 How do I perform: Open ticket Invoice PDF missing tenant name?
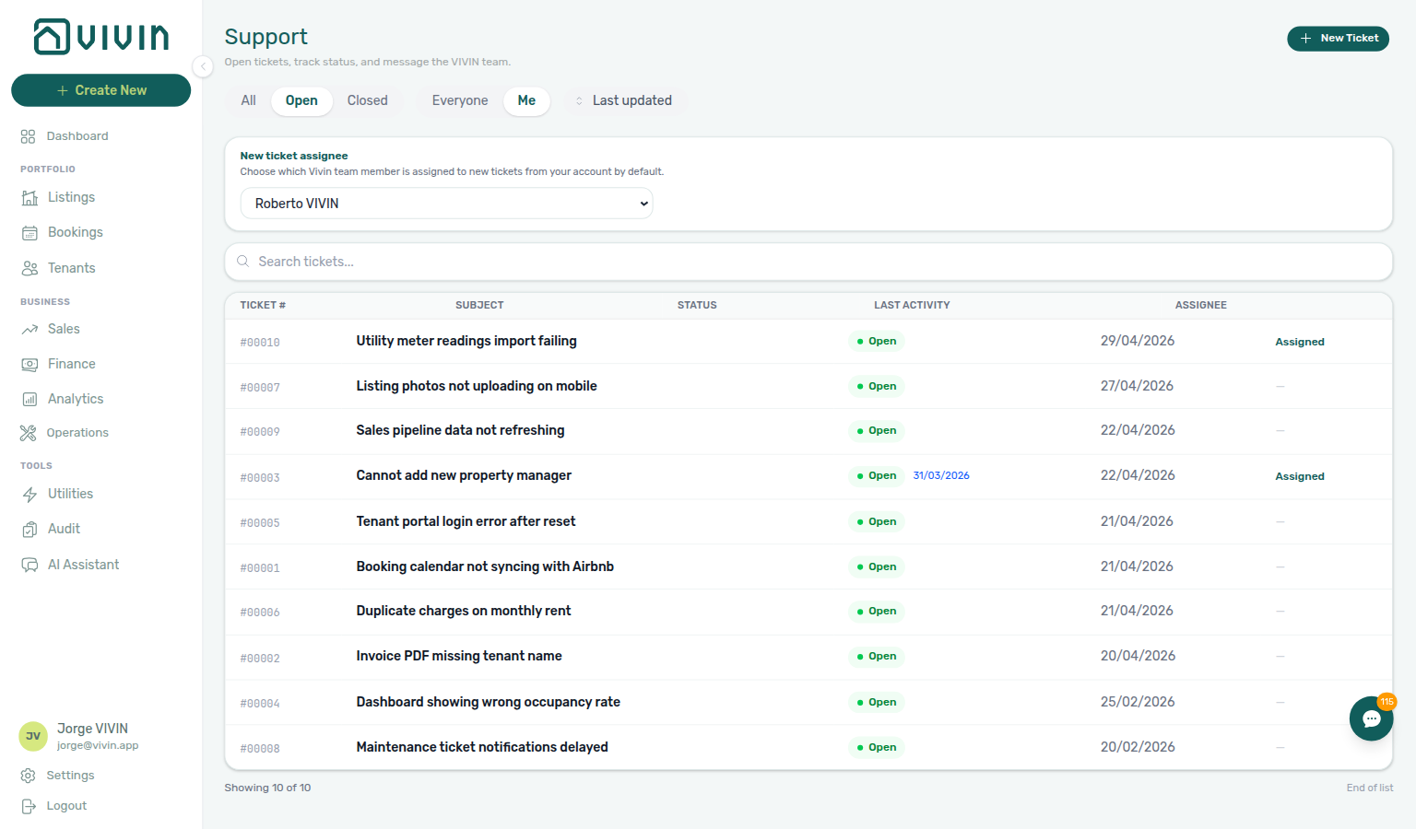[459, 656]
